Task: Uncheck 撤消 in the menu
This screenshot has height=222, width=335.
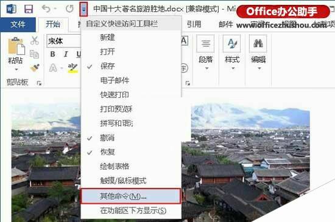Action: [131, 138]
